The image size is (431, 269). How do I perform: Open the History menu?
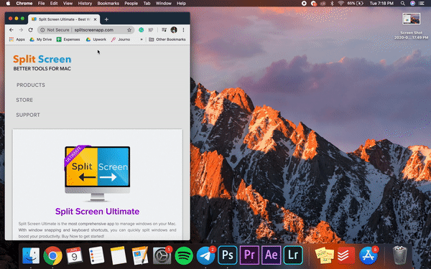point(85,4)
